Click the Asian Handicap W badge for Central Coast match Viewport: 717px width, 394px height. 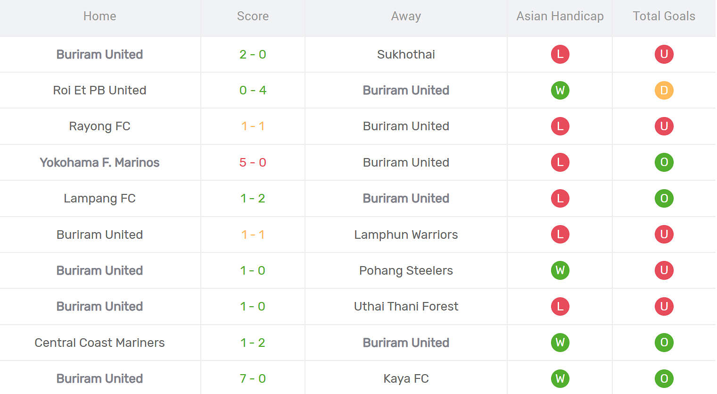click(560, 343)
